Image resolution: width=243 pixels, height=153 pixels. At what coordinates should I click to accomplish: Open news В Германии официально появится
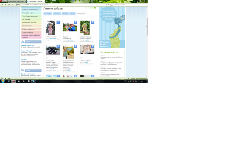pyautogui.click(x=111, y=64)
